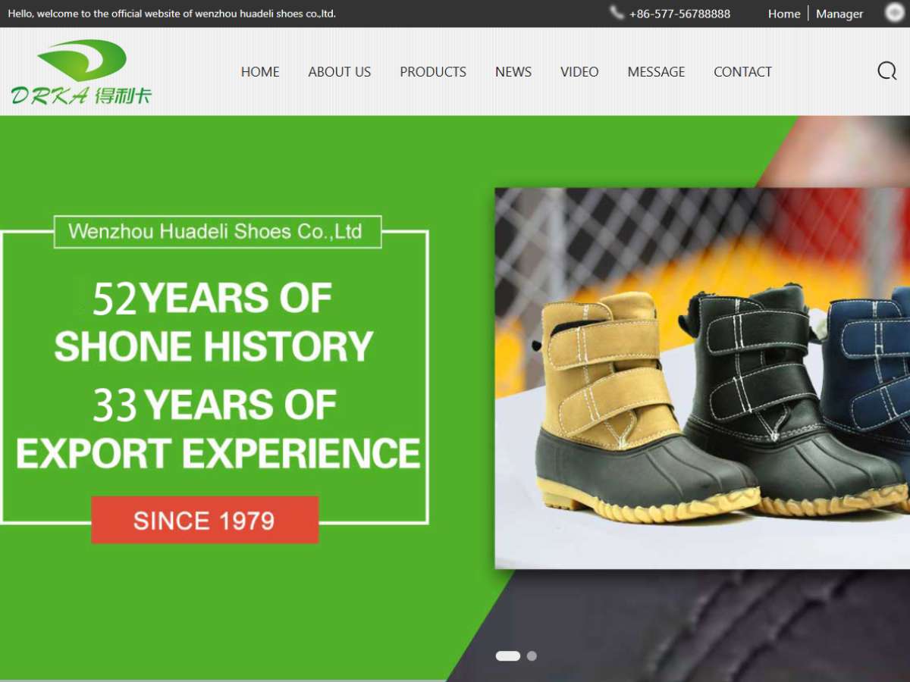Screen dimensions: 910x682
Task: Select the first carousel slide indicator
Action: (508, 656)
